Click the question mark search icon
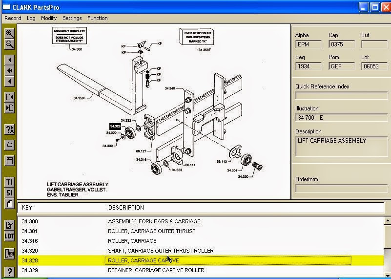 click(9, 129)
